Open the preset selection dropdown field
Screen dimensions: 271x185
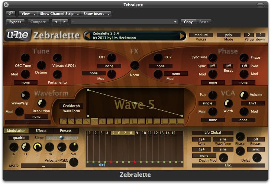(x=124, y=22)
